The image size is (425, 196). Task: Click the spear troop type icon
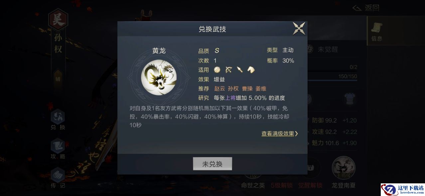[239, 69]
